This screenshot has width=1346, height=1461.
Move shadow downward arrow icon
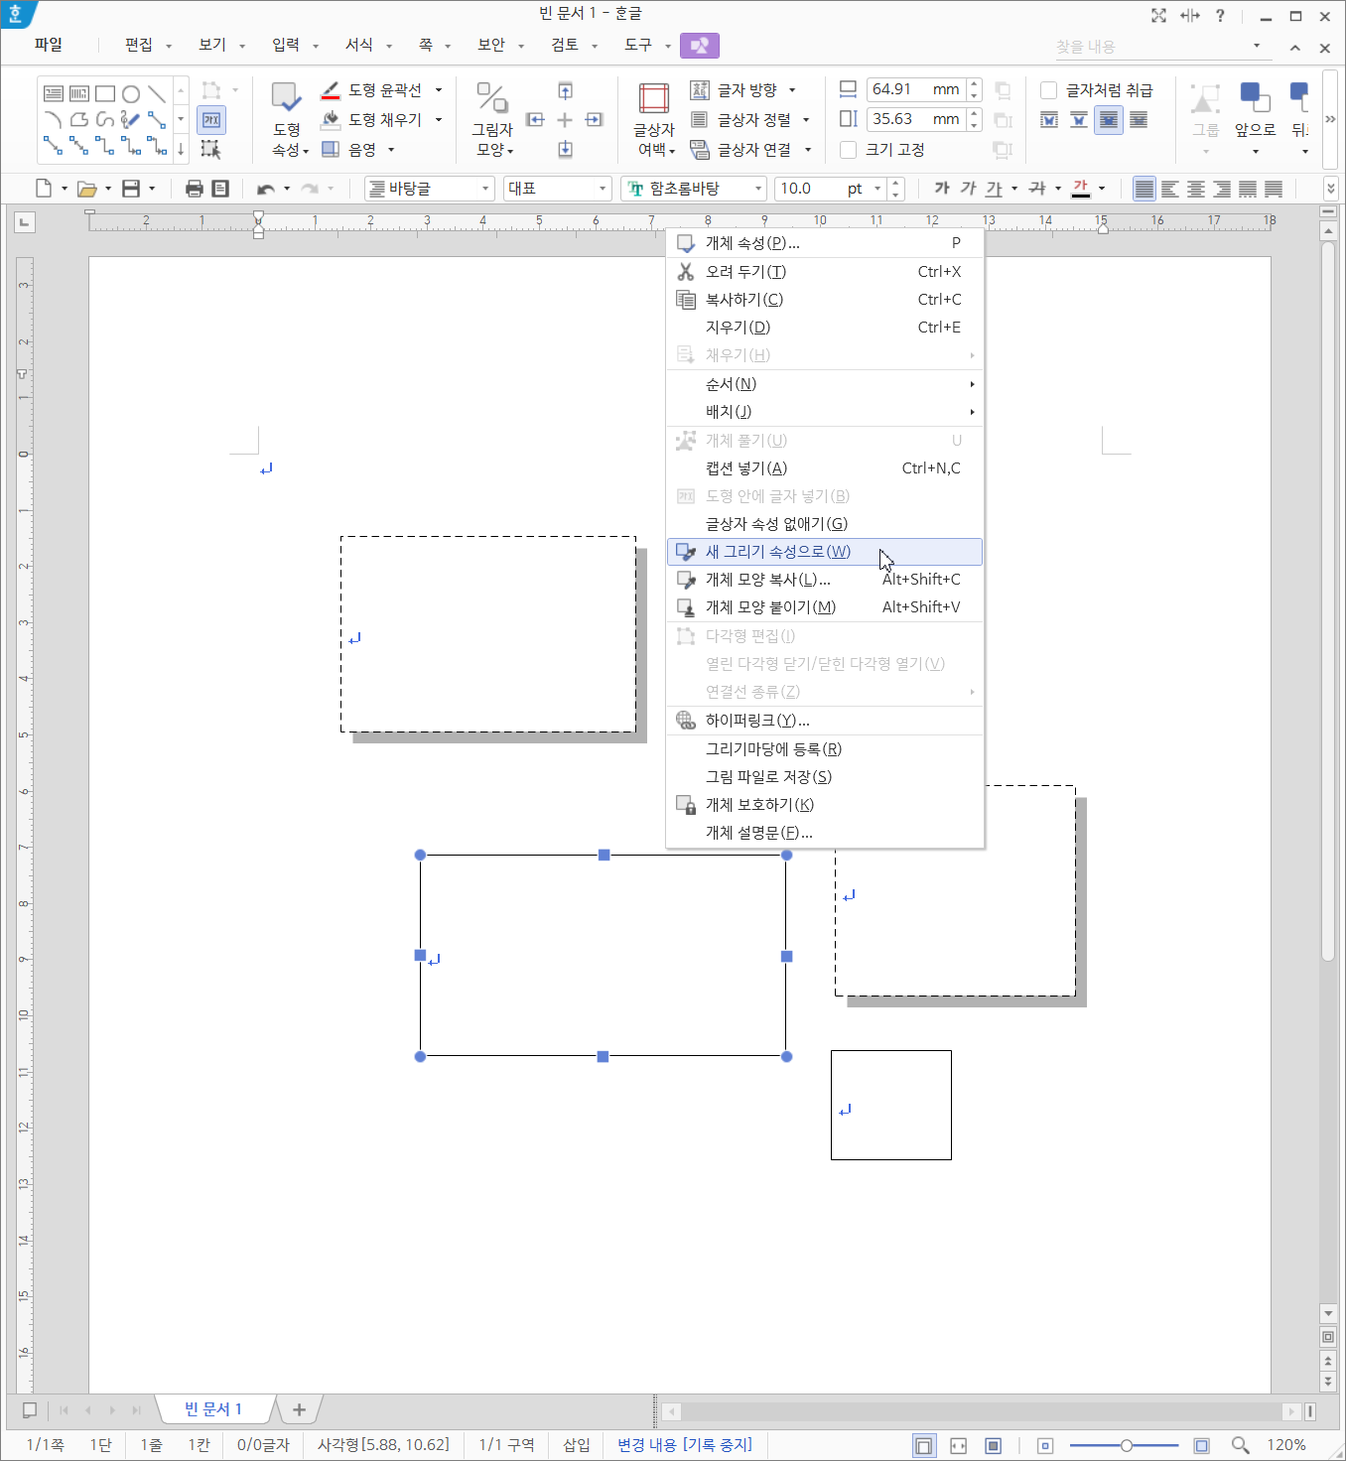(x=565, y=149)
